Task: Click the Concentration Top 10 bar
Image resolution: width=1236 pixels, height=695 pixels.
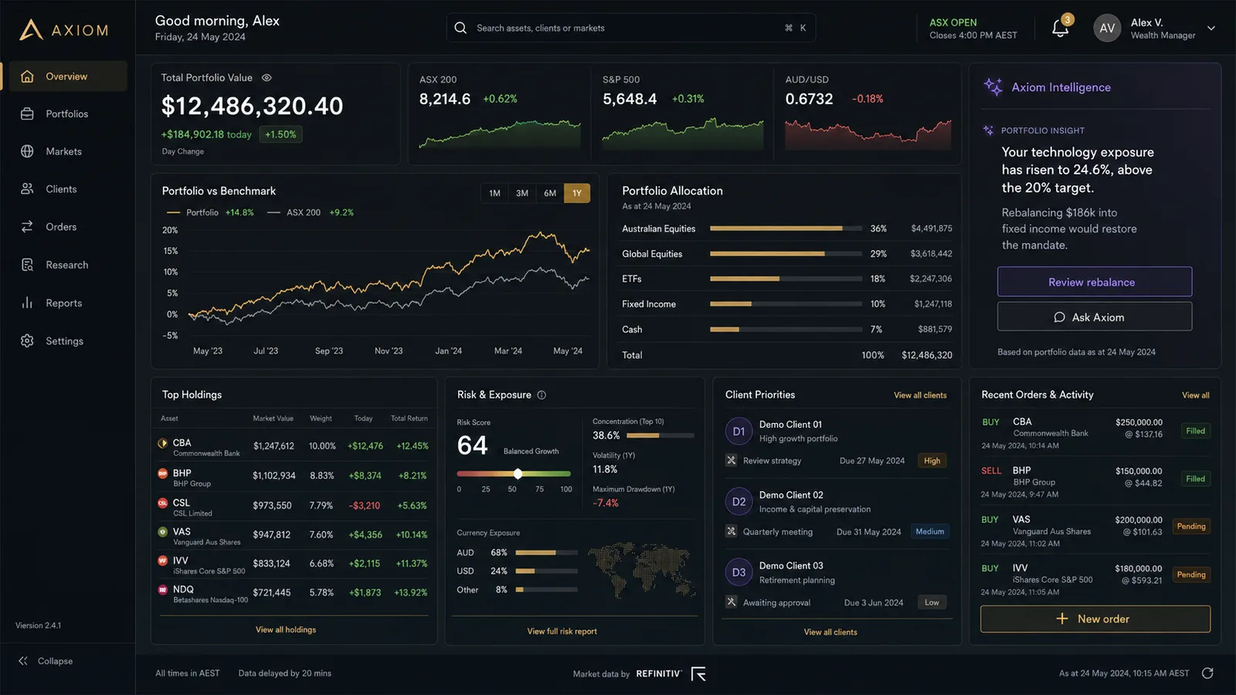Action: coord(660,436)
